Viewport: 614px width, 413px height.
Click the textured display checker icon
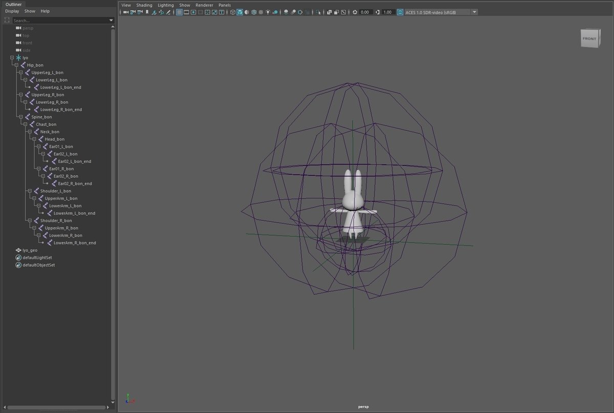(261, 12)
